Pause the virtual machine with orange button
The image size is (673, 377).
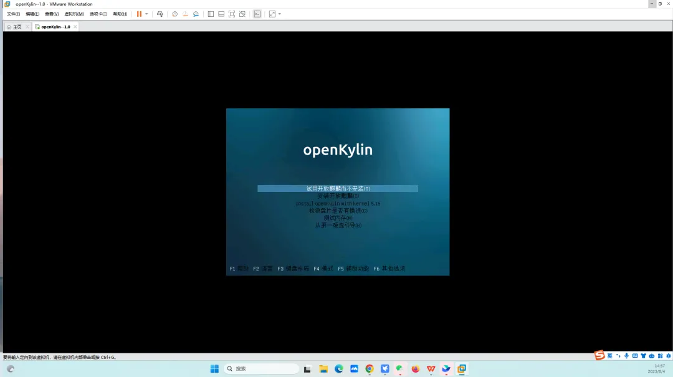point(139,14)
